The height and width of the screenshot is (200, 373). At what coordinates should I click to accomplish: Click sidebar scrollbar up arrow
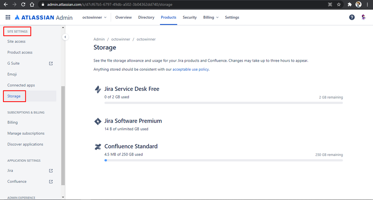pos(63,28)
